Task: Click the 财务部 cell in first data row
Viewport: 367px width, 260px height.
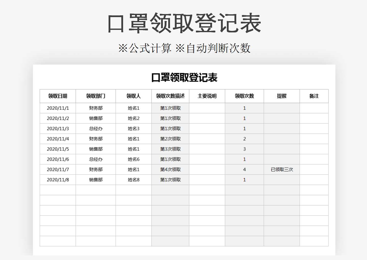Action: (x=96, y=108)
